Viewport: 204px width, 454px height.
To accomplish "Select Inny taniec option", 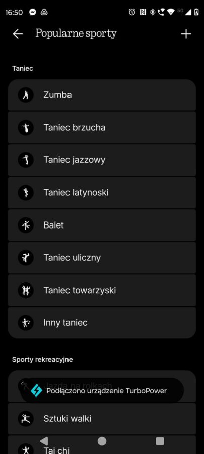I will point(102,323).
